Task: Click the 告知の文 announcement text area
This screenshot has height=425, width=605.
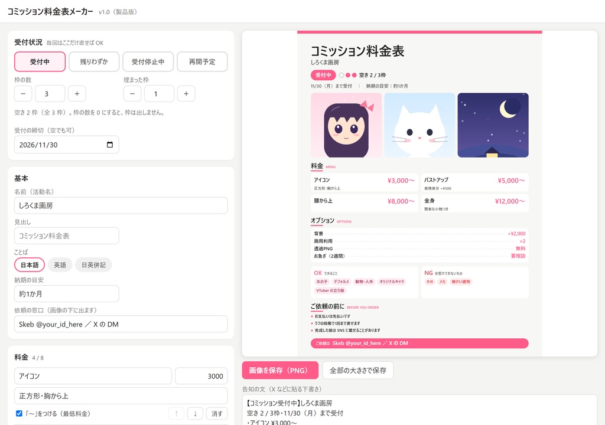Action: pos(419,410)
